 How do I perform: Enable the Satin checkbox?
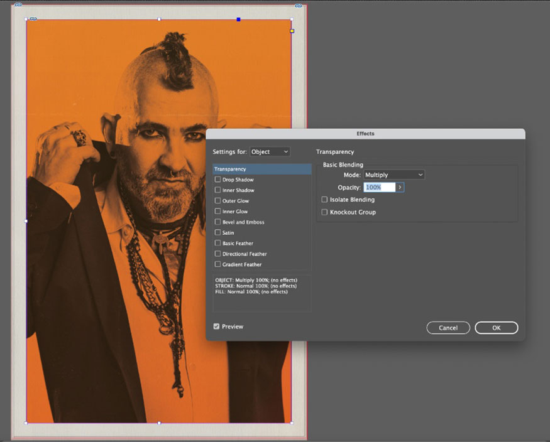217,232
